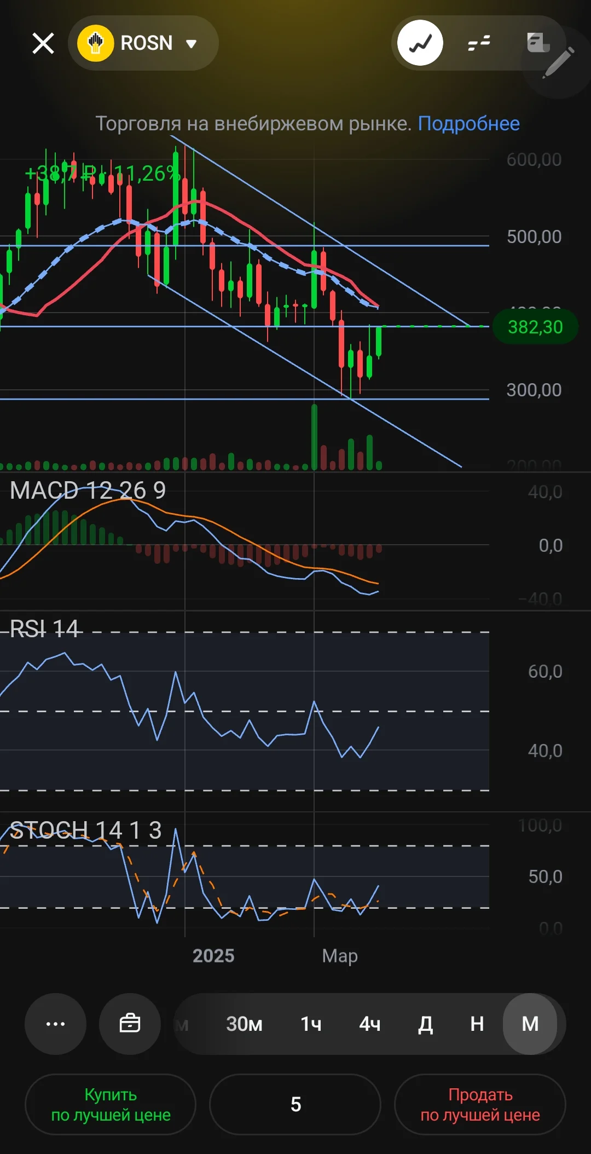Tap the current price label 382,30
This screenshot has height=1154, width=591.
point(535,327)
